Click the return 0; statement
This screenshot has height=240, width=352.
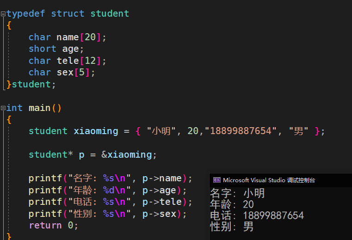tap(54, 225)
